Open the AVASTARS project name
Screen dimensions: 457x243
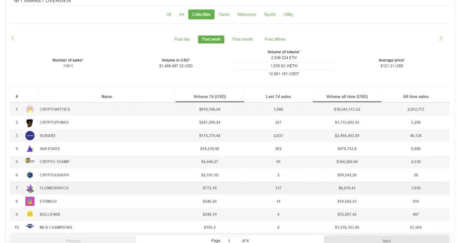50,149
